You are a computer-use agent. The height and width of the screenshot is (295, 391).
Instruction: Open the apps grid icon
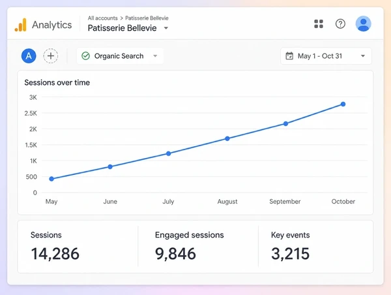pos(319,24)
